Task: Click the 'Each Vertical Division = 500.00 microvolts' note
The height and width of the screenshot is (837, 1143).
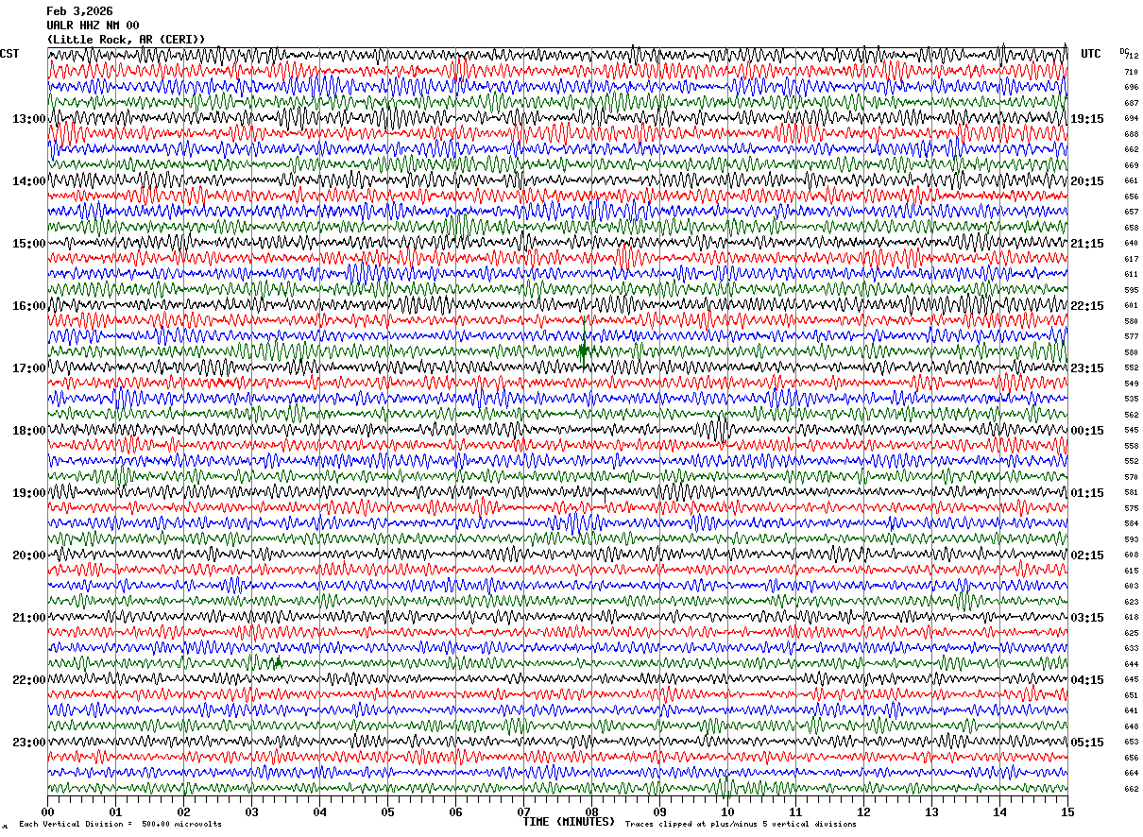Action: (x=120, y=824)
